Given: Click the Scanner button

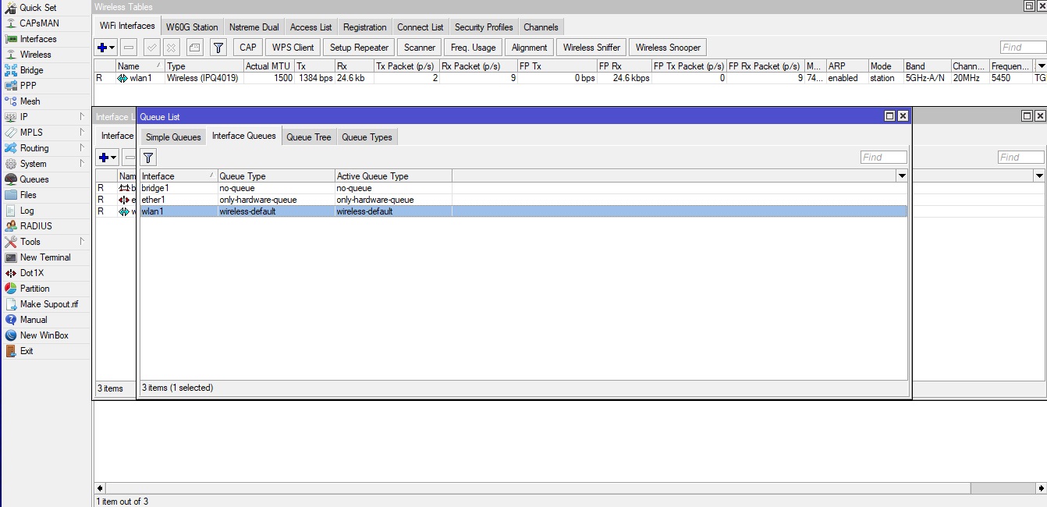Looking at the screenshot, I should (419, 47).
